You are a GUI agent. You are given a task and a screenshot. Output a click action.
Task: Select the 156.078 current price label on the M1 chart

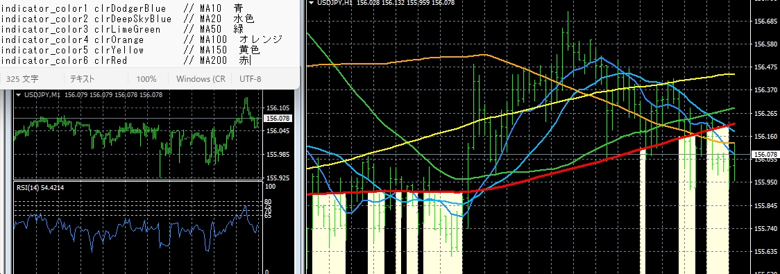click(x=278, y=119)
